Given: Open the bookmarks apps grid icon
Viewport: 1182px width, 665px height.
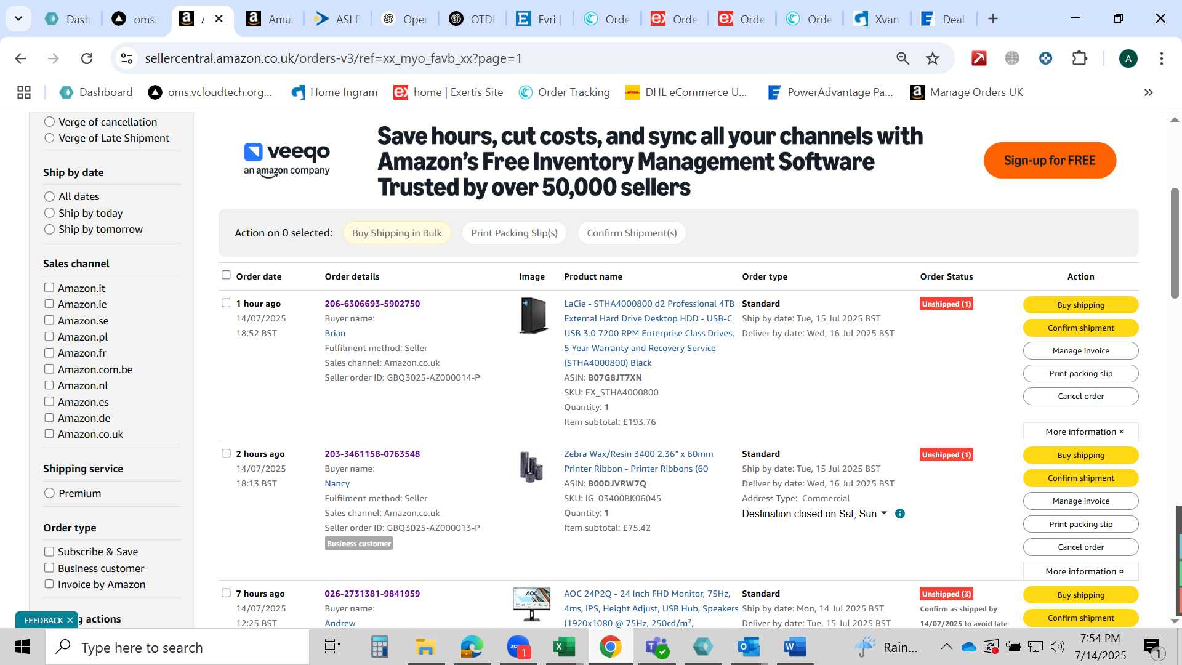Looking at the screenshot, I should [x=24, y=92].
